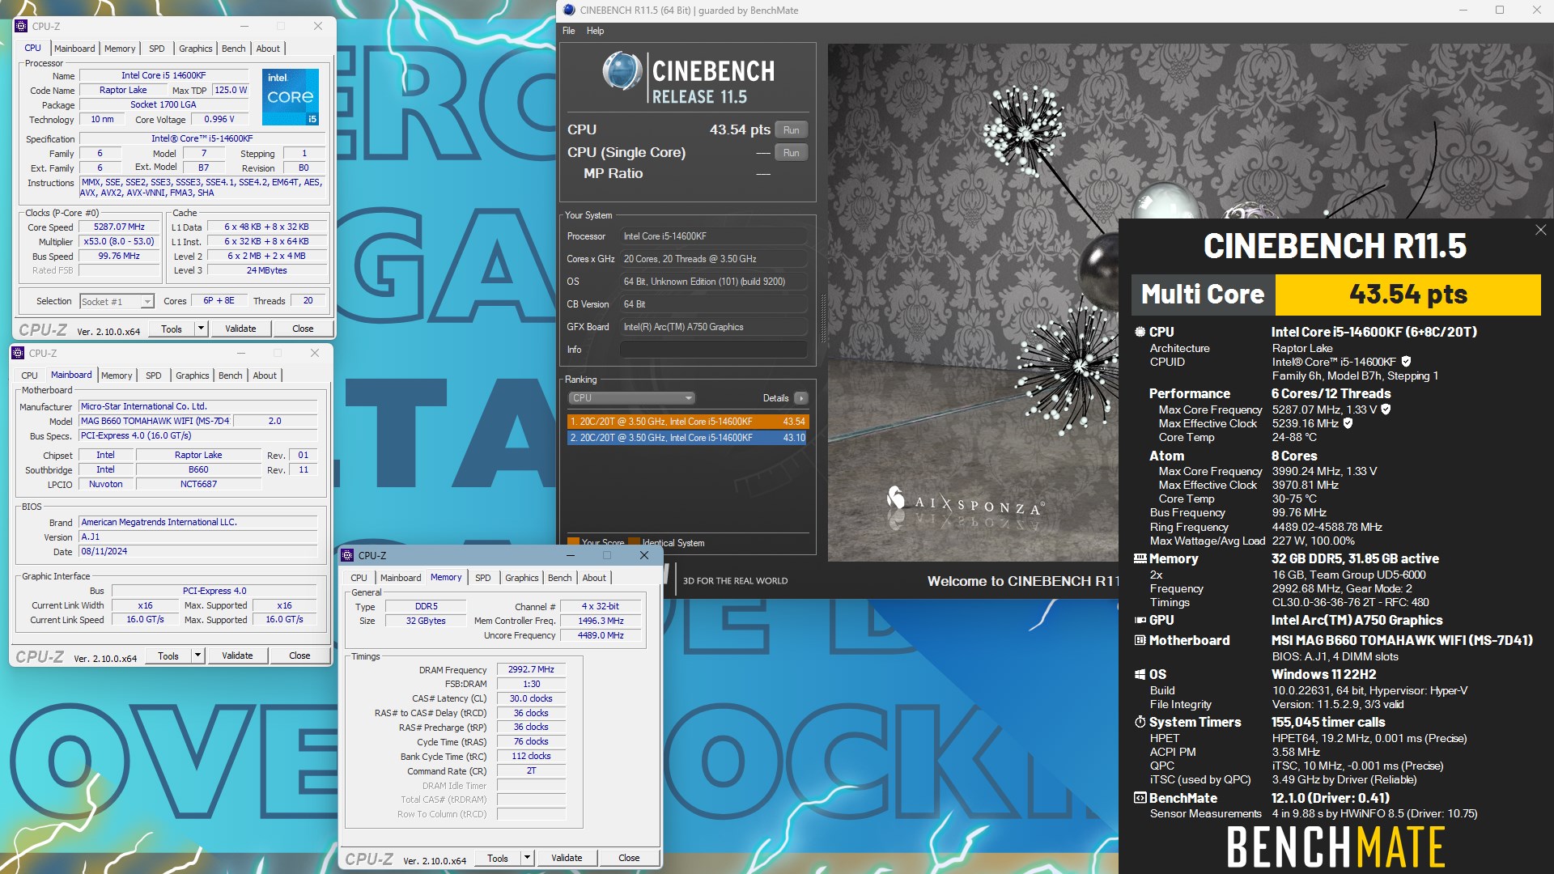Viewport: 1554px width, 874px height.
Task: Click MAG B660 TOMAHAWK WIFI model field
Action: click(x=155, y=422)
